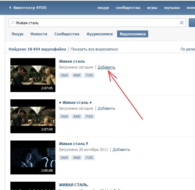Pick 720 quality for the second video result
This screenshot has width=195, height=190.
coord(89,116)
